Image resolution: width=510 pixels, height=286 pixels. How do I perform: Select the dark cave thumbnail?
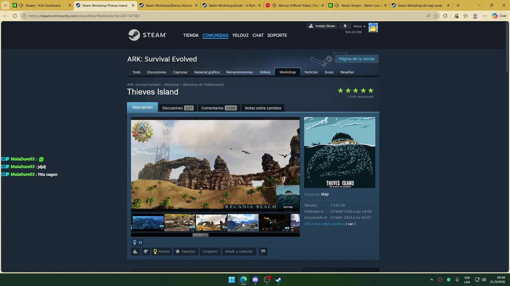(274, 222)
